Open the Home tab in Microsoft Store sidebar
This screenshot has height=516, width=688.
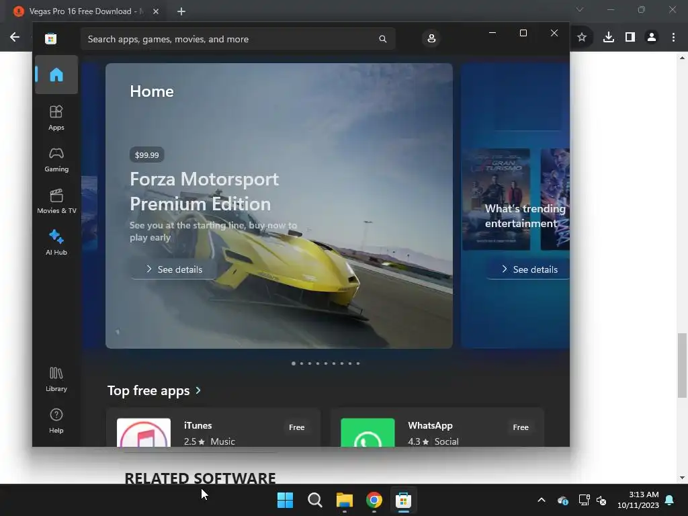[56, 75]
